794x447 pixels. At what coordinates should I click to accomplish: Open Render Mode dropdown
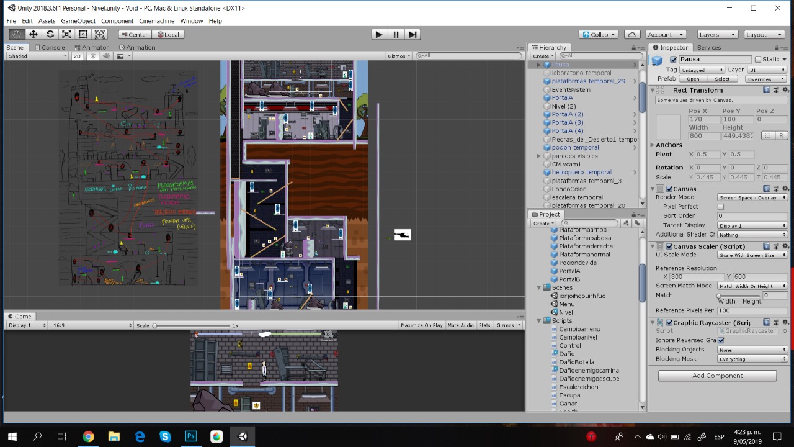click(x=752, y=197)
